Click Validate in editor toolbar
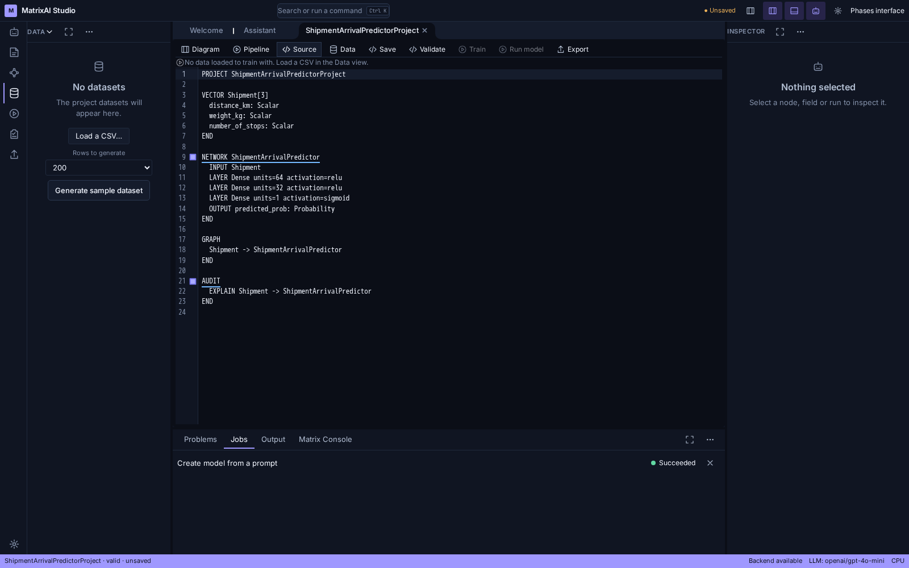This screenshot has height=568, width=909. 427,49
